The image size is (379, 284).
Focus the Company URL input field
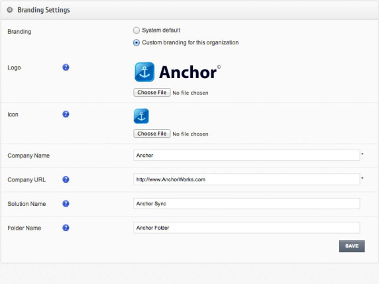[x=246, y=179]
